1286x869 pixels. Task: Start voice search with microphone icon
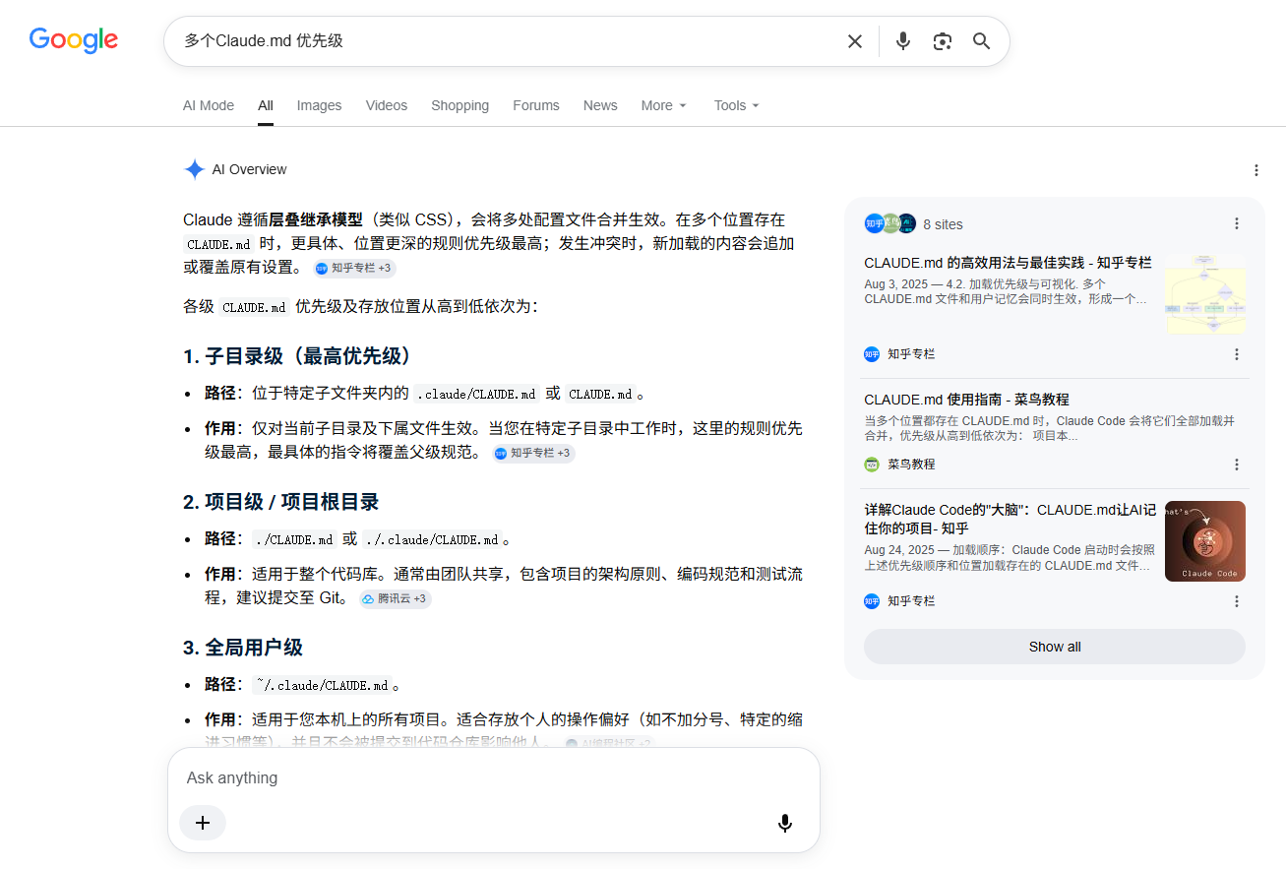(903, 41)
